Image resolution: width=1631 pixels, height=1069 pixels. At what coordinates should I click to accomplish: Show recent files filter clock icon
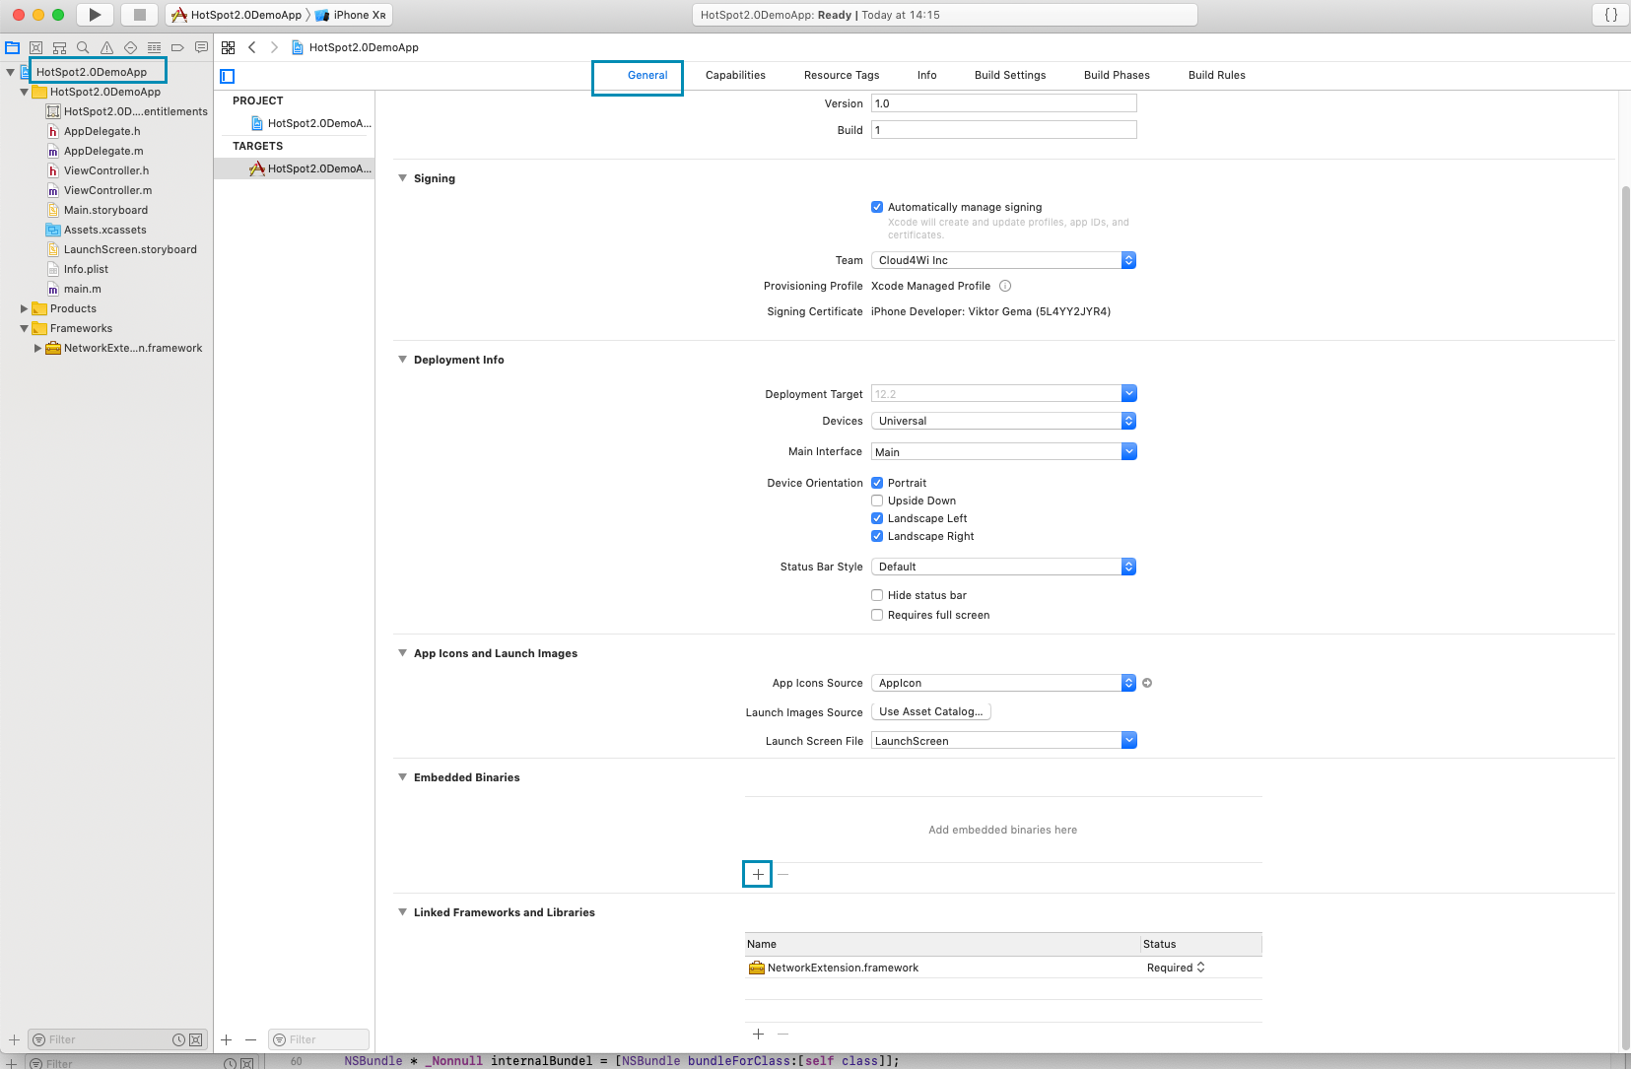[179, 1039]
